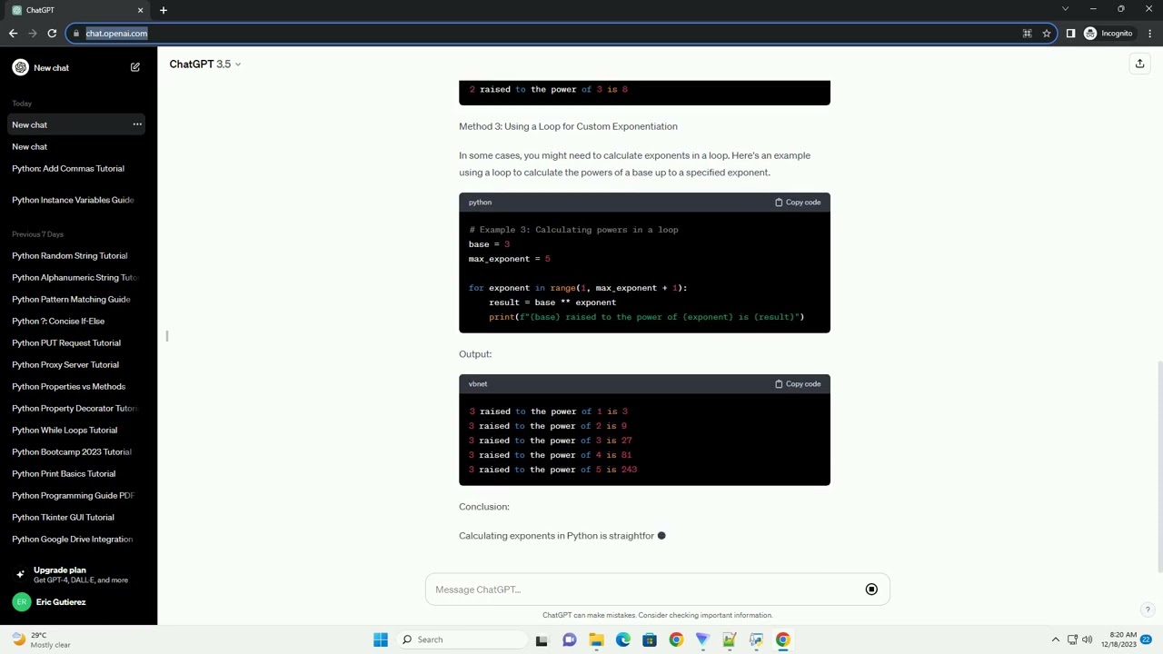
Task: Select the ChatGPT browser tab
Action: [77, 10]
